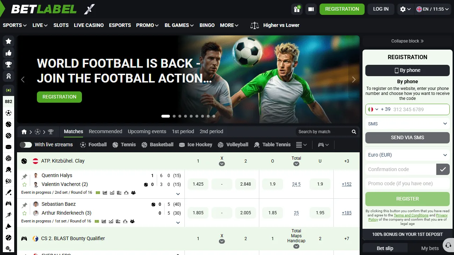The height and width of the screenshot is (255, 454).
Task: Pin the Quentin Halys match
Action: pyautogui.click(x=24, y=176)
